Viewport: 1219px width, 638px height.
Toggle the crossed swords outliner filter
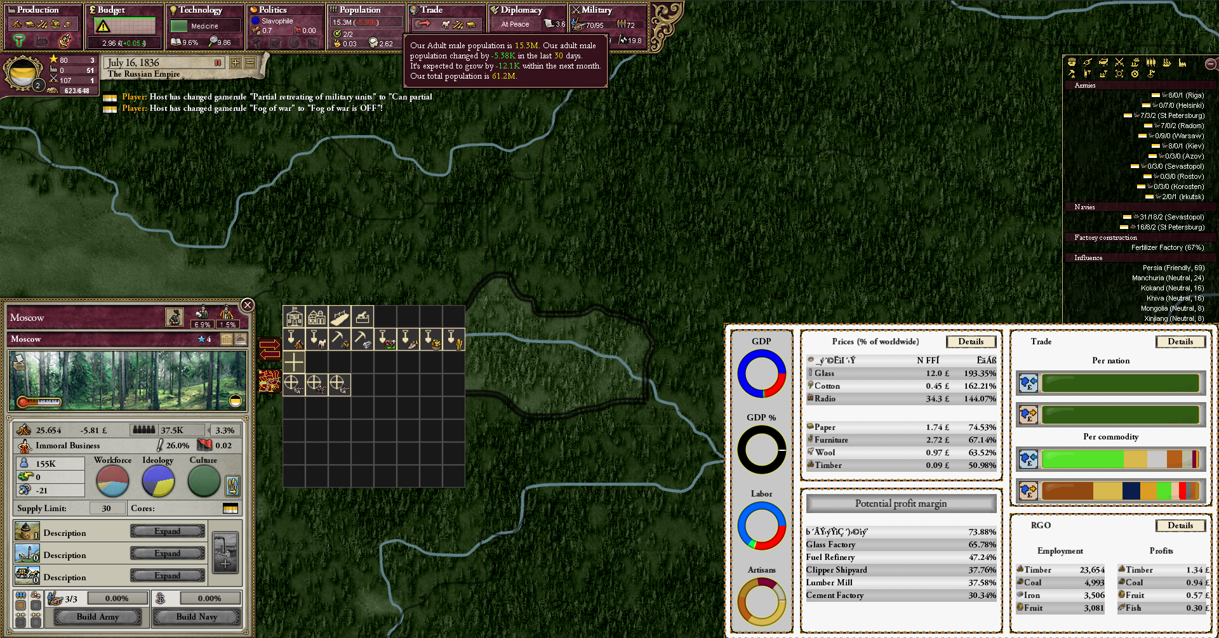[x=1119, y=62]
